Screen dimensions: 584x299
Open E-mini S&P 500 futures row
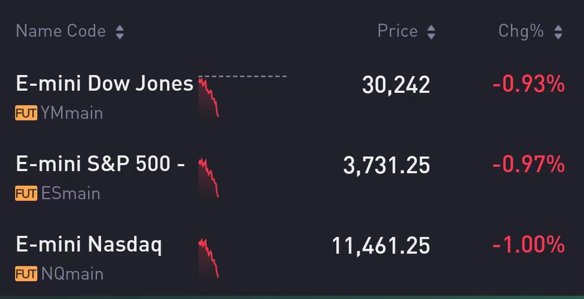292,178
